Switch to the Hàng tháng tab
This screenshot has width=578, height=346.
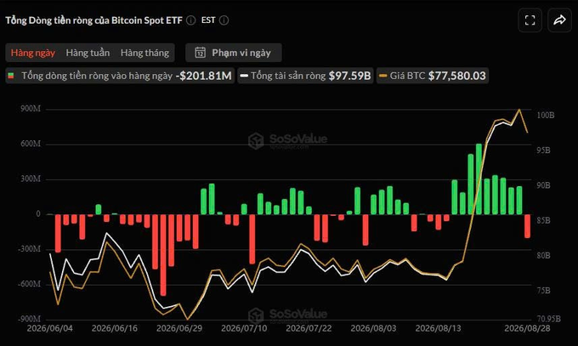[144, 53]
